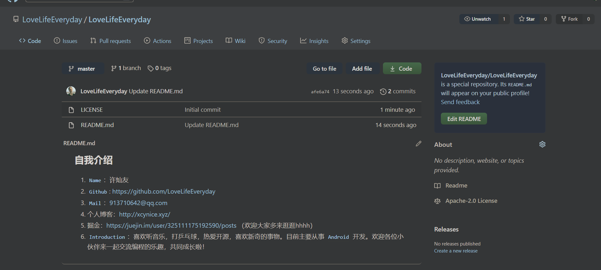Screen dimensions: 601x270
Task: Open 2 commits history
Action: [x=398, y=91]
